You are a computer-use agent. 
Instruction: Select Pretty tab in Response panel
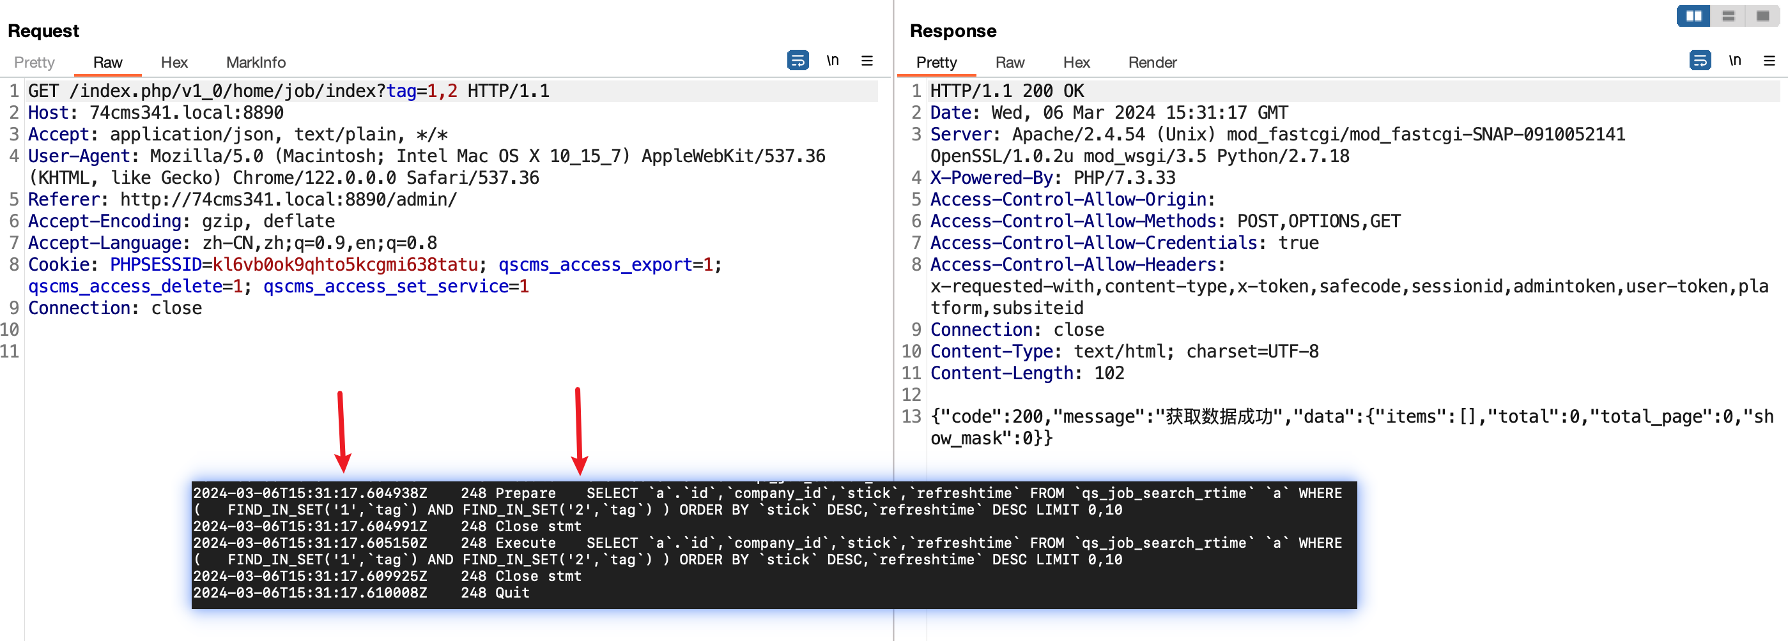point(936,63)
